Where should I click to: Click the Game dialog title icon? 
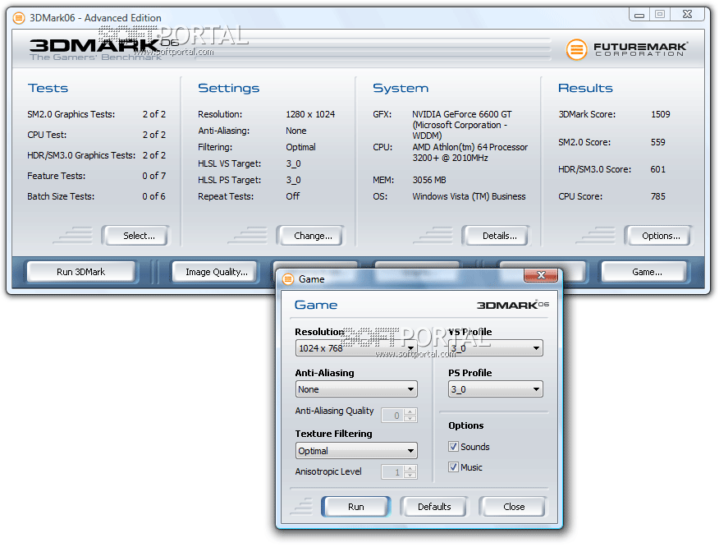click(288, 279)
